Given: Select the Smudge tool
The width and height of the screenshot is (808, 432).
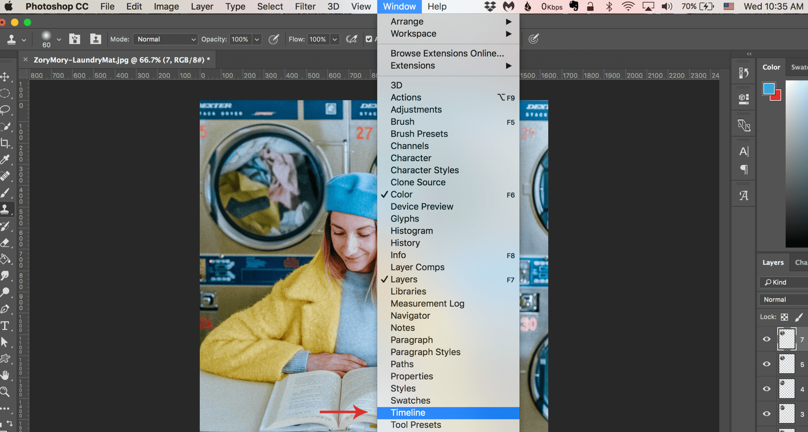Looking at the screenshot, I should point(5,276).
